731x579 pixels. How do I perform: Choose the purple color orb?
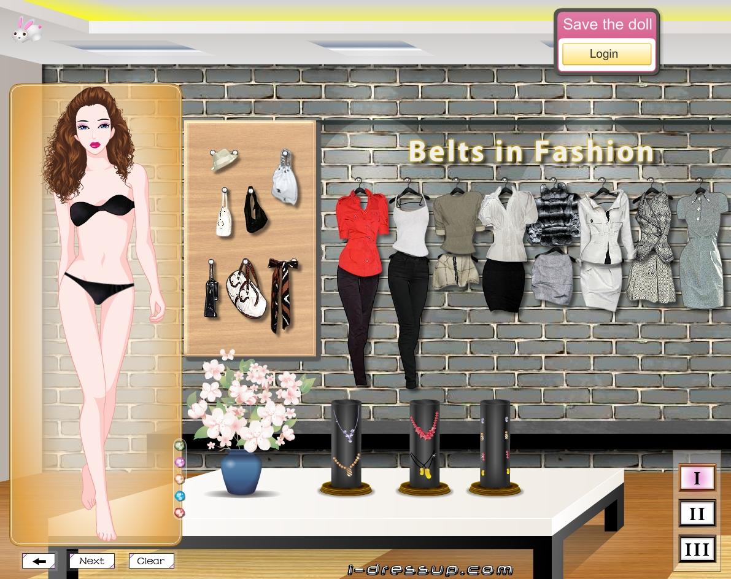click(x=180, y=462)
